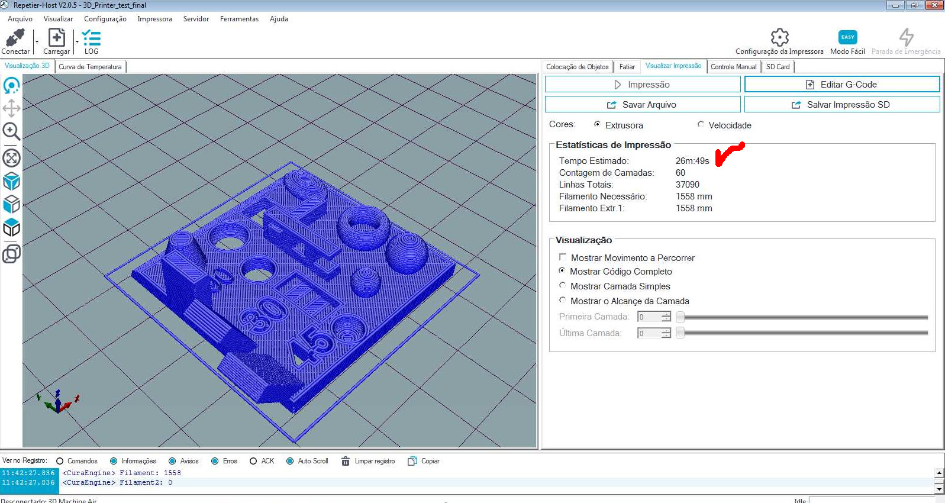Screen dimensions: 945x503
Task: Select Velocidade color mode
Action: (x=701, y=124)
